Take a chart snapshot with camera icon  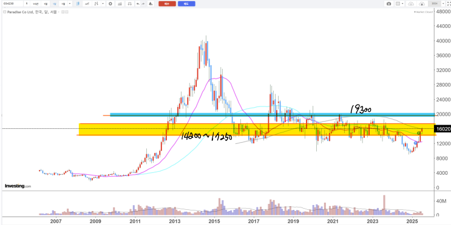pos(389,4)
